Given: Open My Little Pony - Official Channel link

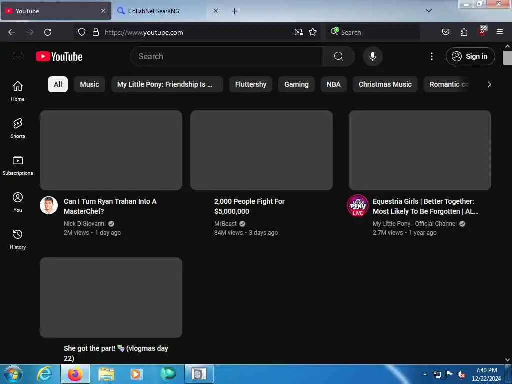Looking at the screenshot, I should (414, 224).
